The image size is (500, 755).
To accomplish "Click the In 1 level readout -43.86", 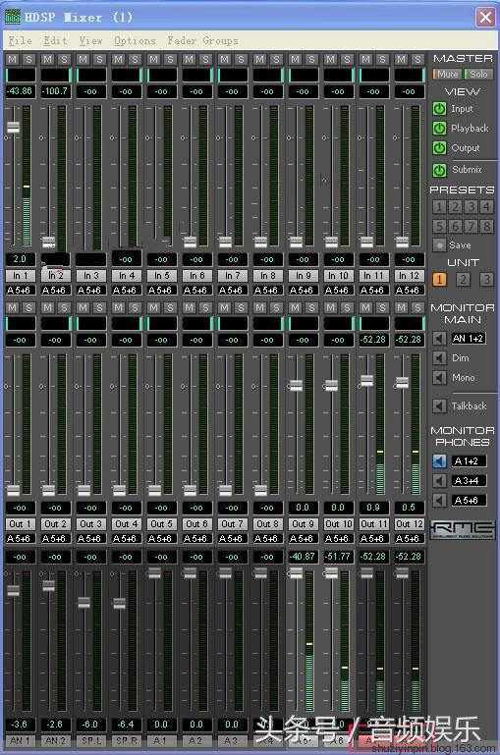I will tap(20, 91).
